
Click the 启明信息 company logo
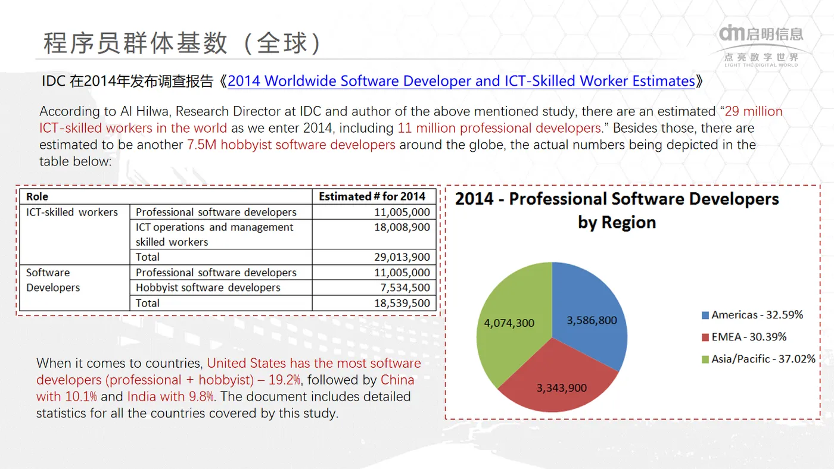tap(761, 33)
